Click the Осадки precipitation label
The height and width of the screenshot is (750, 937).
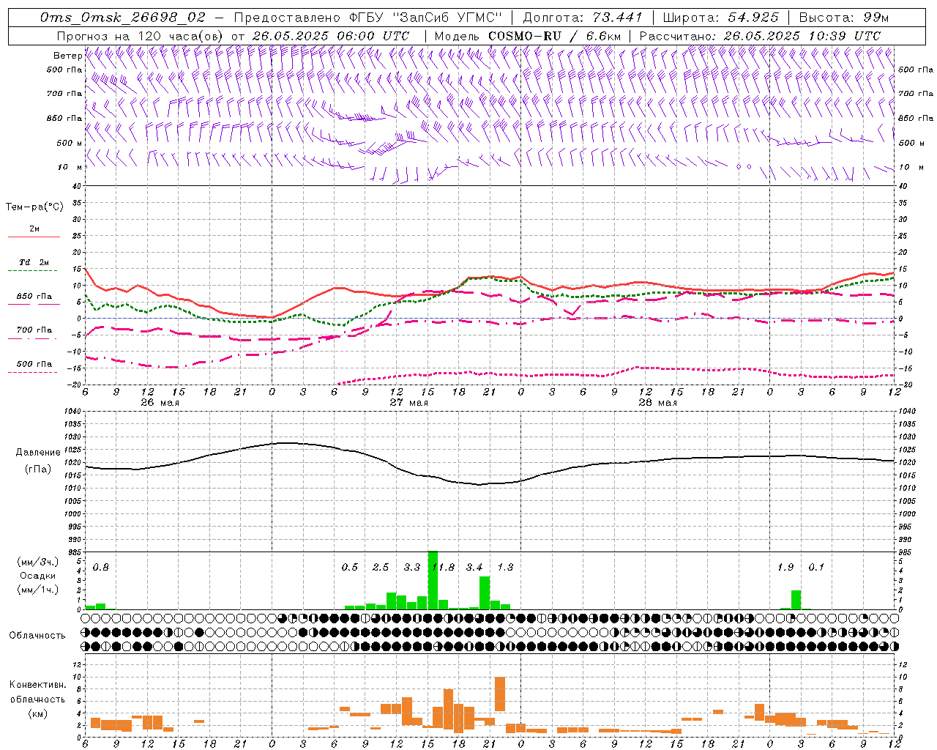37,576
